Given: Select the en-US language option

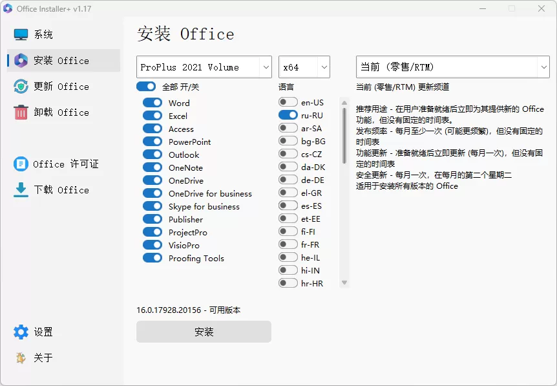Looking at the screenshot, I should pyautogui.click(x=288, y=102).
